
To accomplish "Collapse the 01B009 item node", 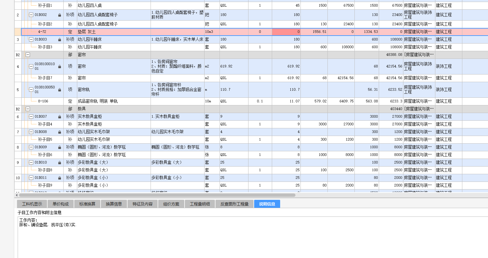I will [31, 147].
